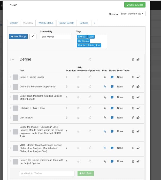161x180 pixels.
Task: Switch to the Weekly Status tab
Action: click(46, 23)
